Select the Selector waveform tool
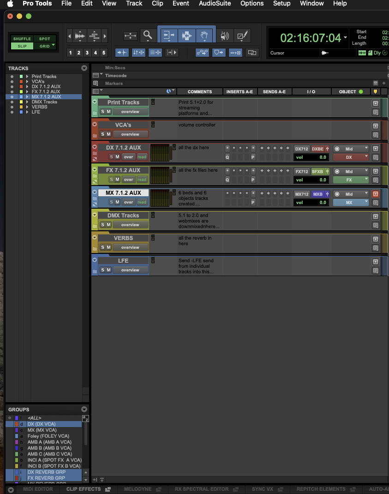This screenshot has height=494, width=389. pos(187,36)
